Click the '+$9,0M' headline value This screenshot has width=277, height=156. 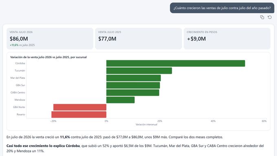196,39
